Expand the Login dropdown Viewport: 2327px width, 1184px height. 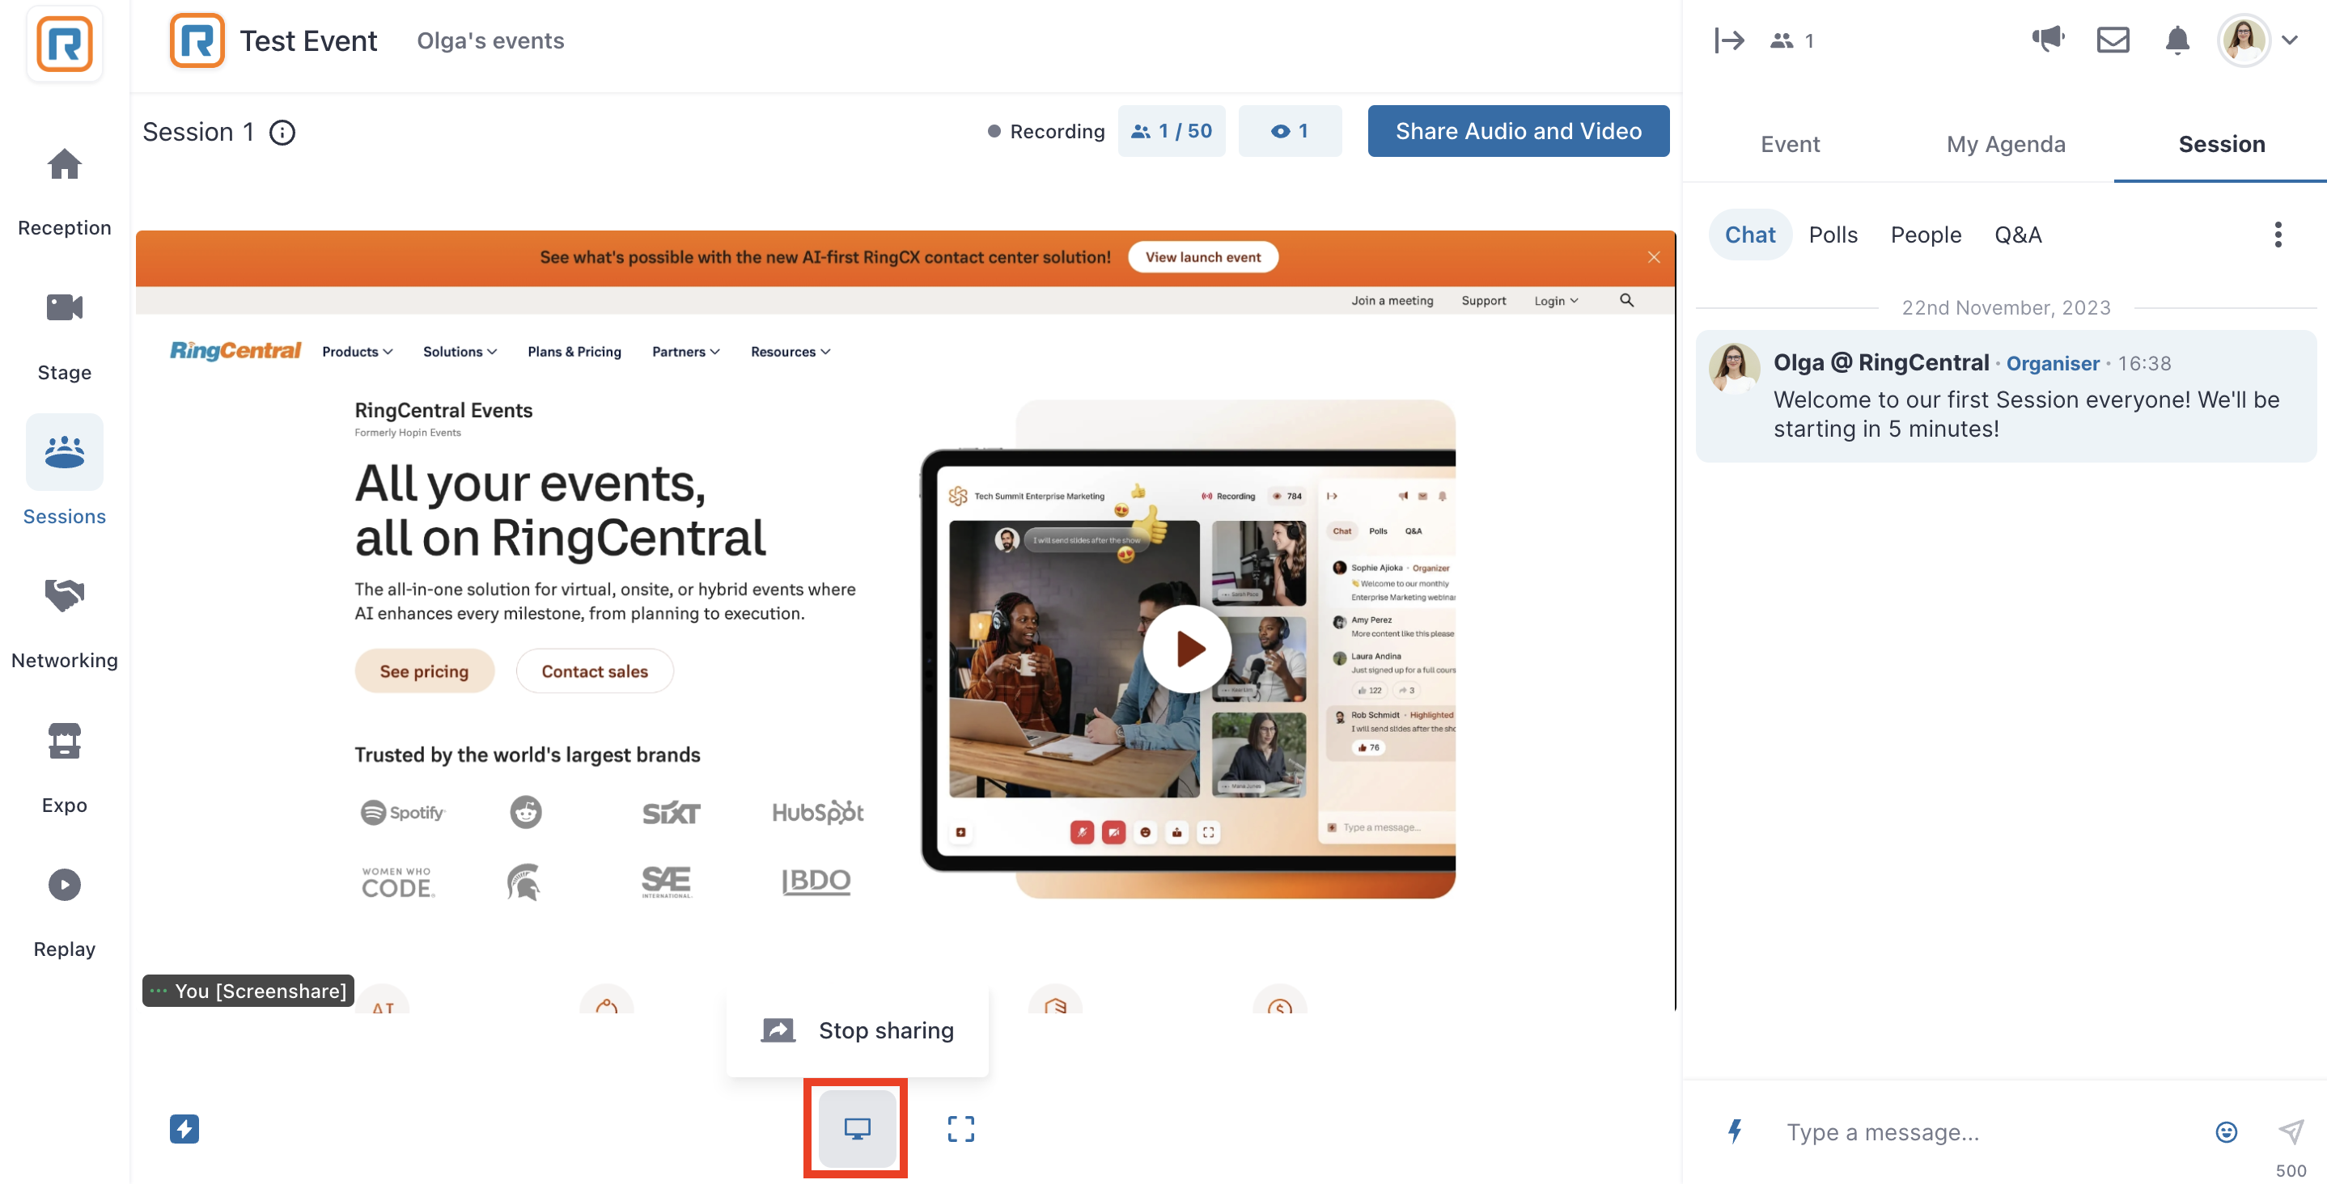[x=1556, y=301]
